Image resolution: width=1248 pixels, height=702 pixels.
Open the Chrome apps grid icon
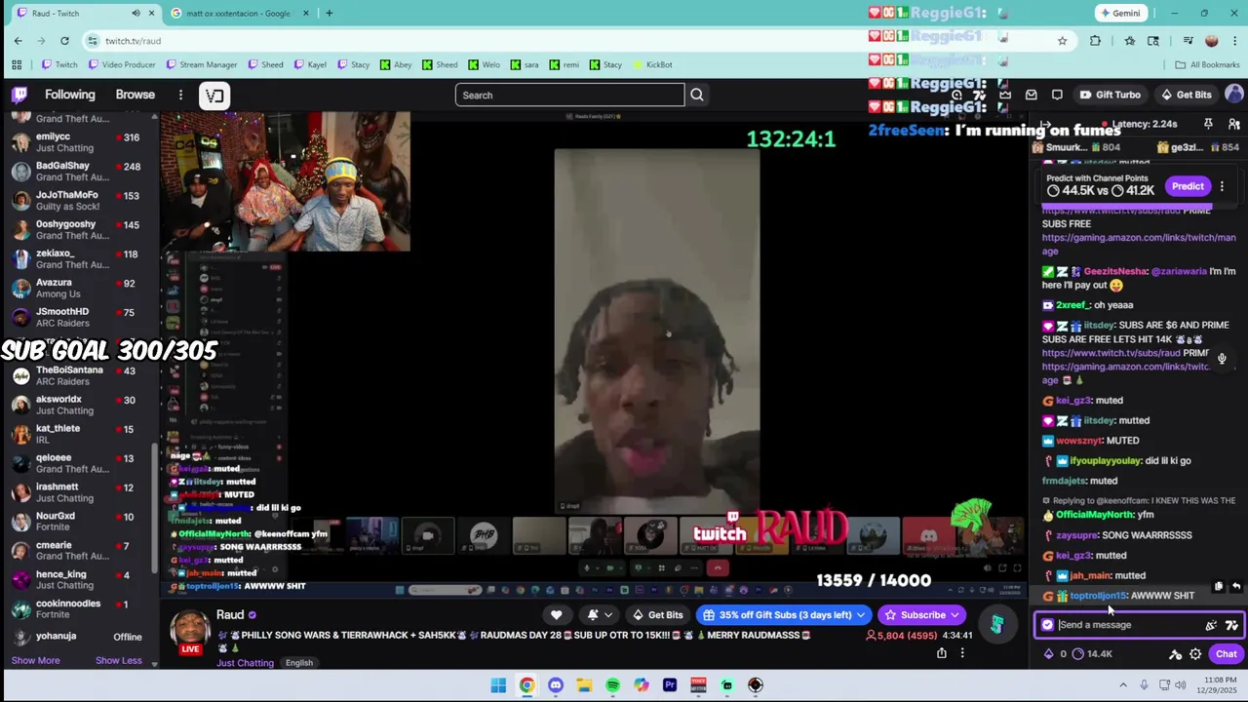pyautogui.click(x=17, y=64)
